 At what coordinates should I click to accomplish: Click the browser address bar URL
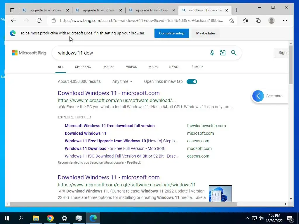coord(141,20)
